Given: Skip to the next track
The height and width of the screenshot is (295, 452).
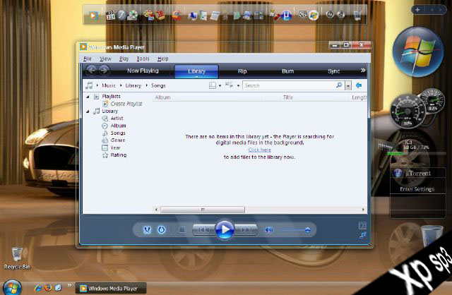Looking at the screenshot, I should [246, 230].
